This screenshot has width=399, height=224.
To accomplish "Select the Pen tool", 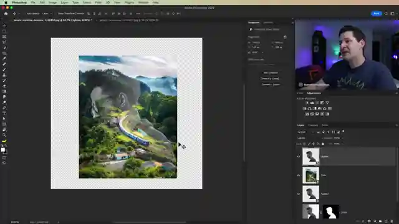I will pyautogui.click(x=4, y=108).
